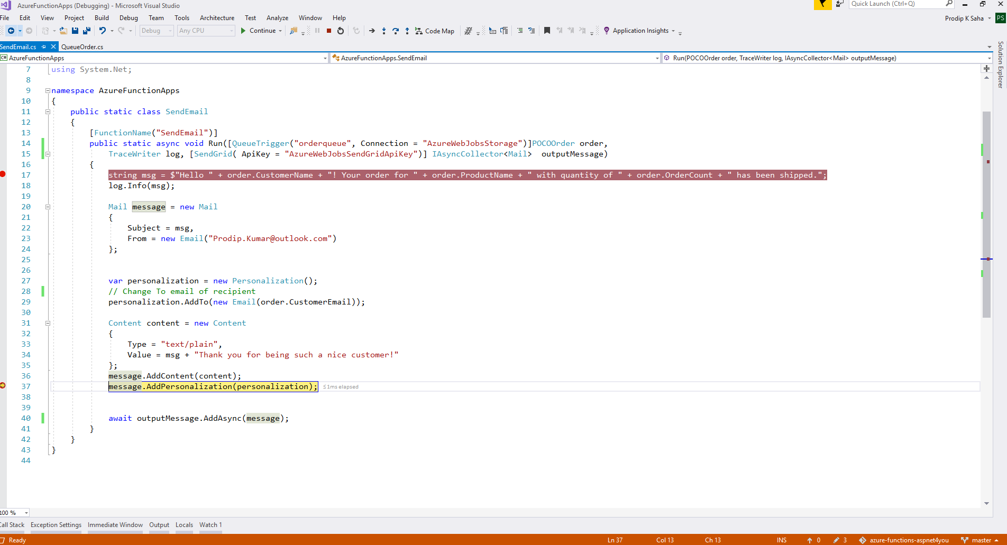Click the unpublished commits up-arrow indicator
The width and height of the screenshot is (1007, 545).
click(x=814, y=540)
